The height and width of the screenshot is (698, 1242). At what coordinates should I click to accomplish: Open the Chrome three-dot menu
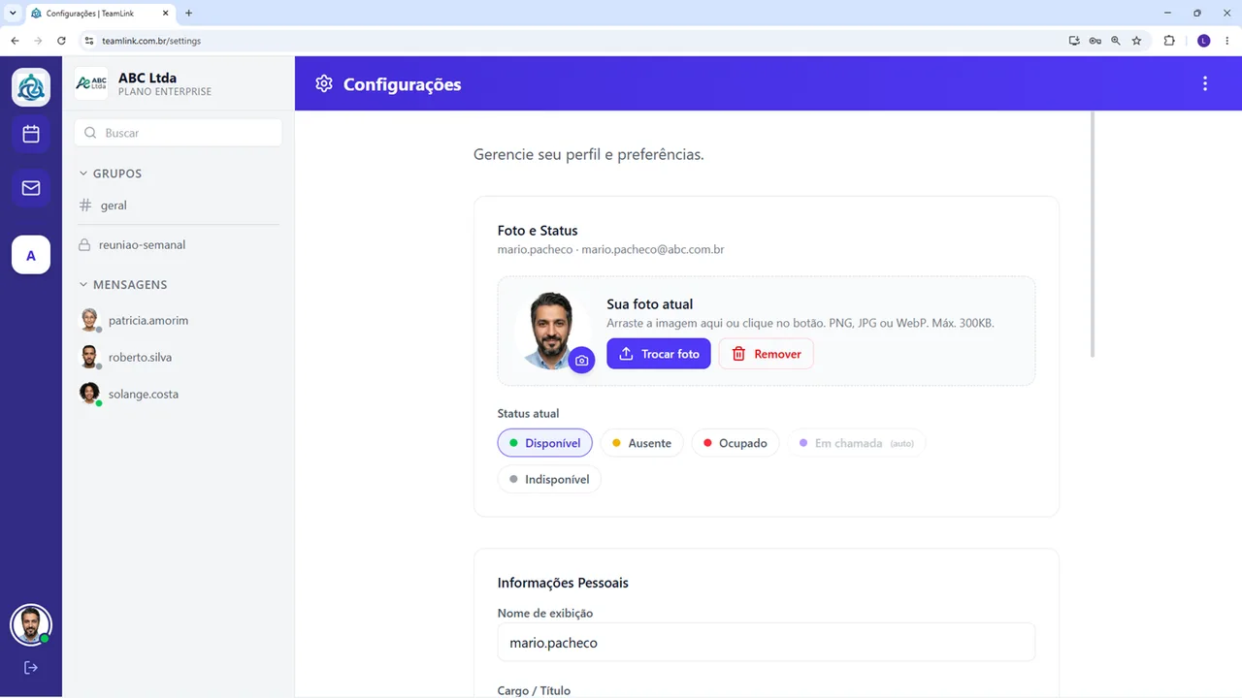(1226, 41)
